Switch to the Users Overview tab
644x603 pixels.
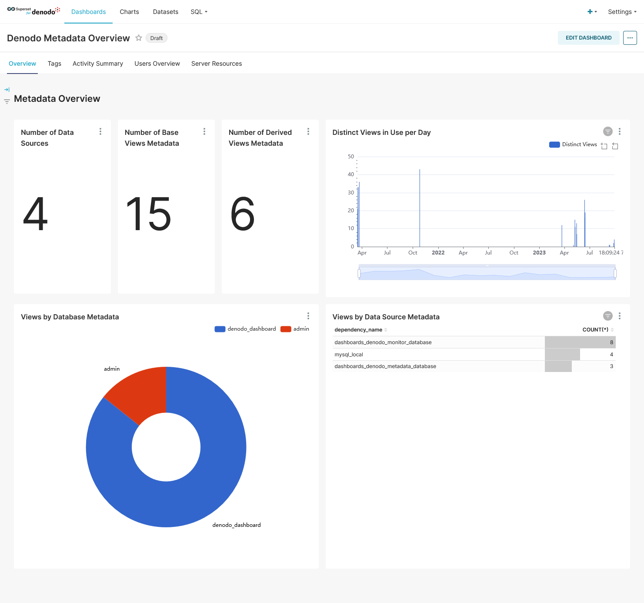point(157,64)
